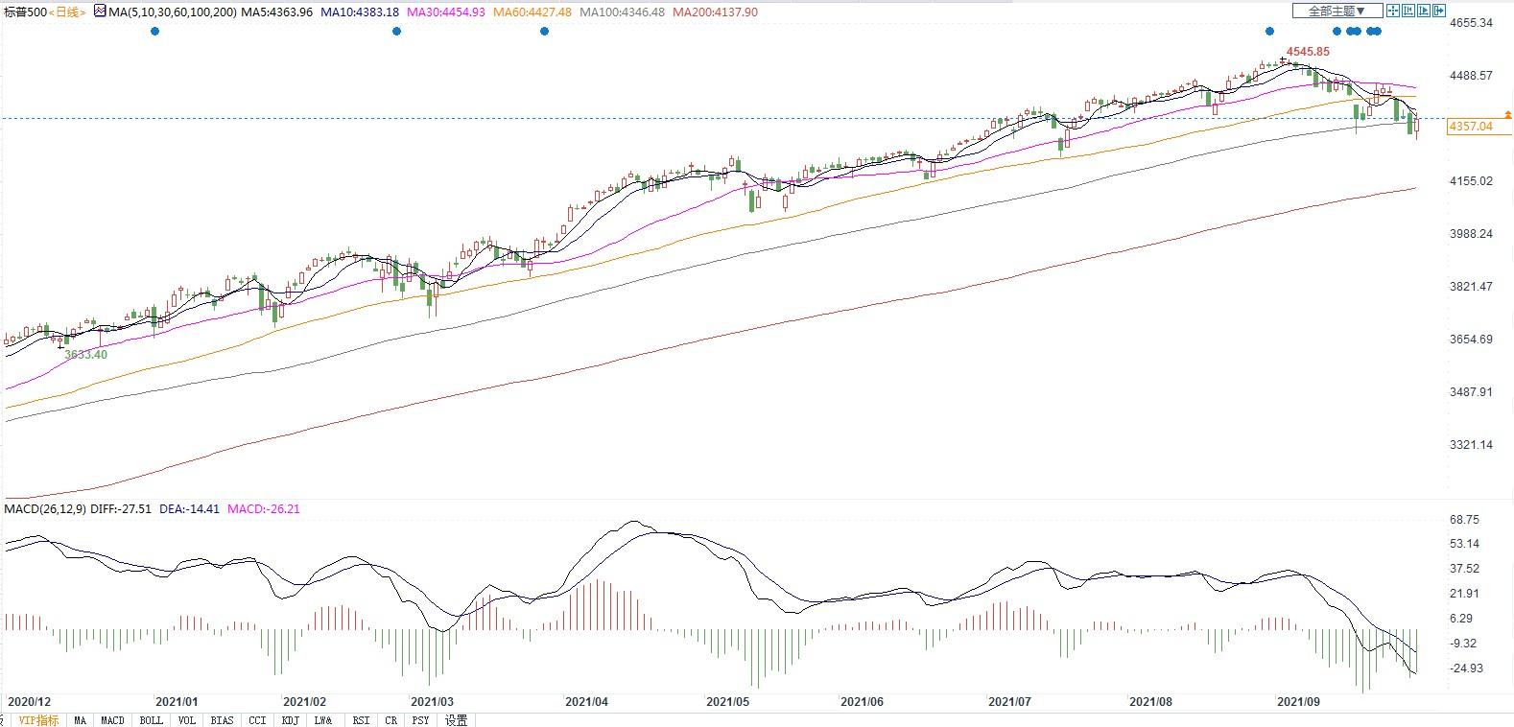Screen dimensions: 1514x727
Task: Open the 全部主题 dropdown
Action: coord(1337,12)
